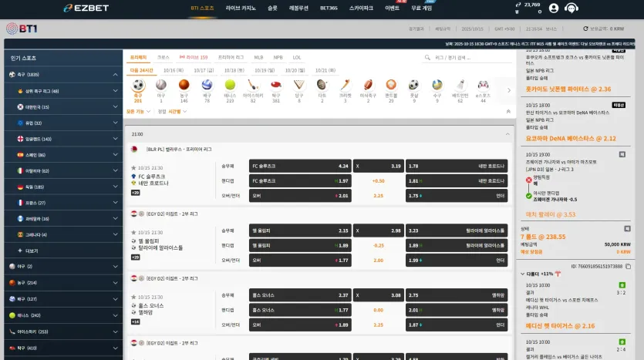Open the BET365 top menu
The width and height of the screenshot is (644, 360).
click(x=329, y=8)
